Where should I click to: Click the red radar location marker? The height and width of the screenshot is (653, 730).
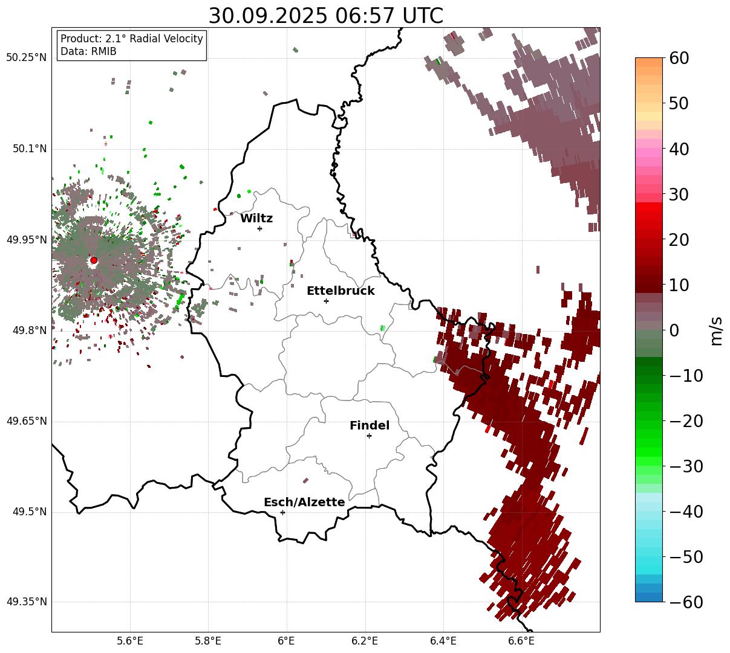tap(94, 260)
